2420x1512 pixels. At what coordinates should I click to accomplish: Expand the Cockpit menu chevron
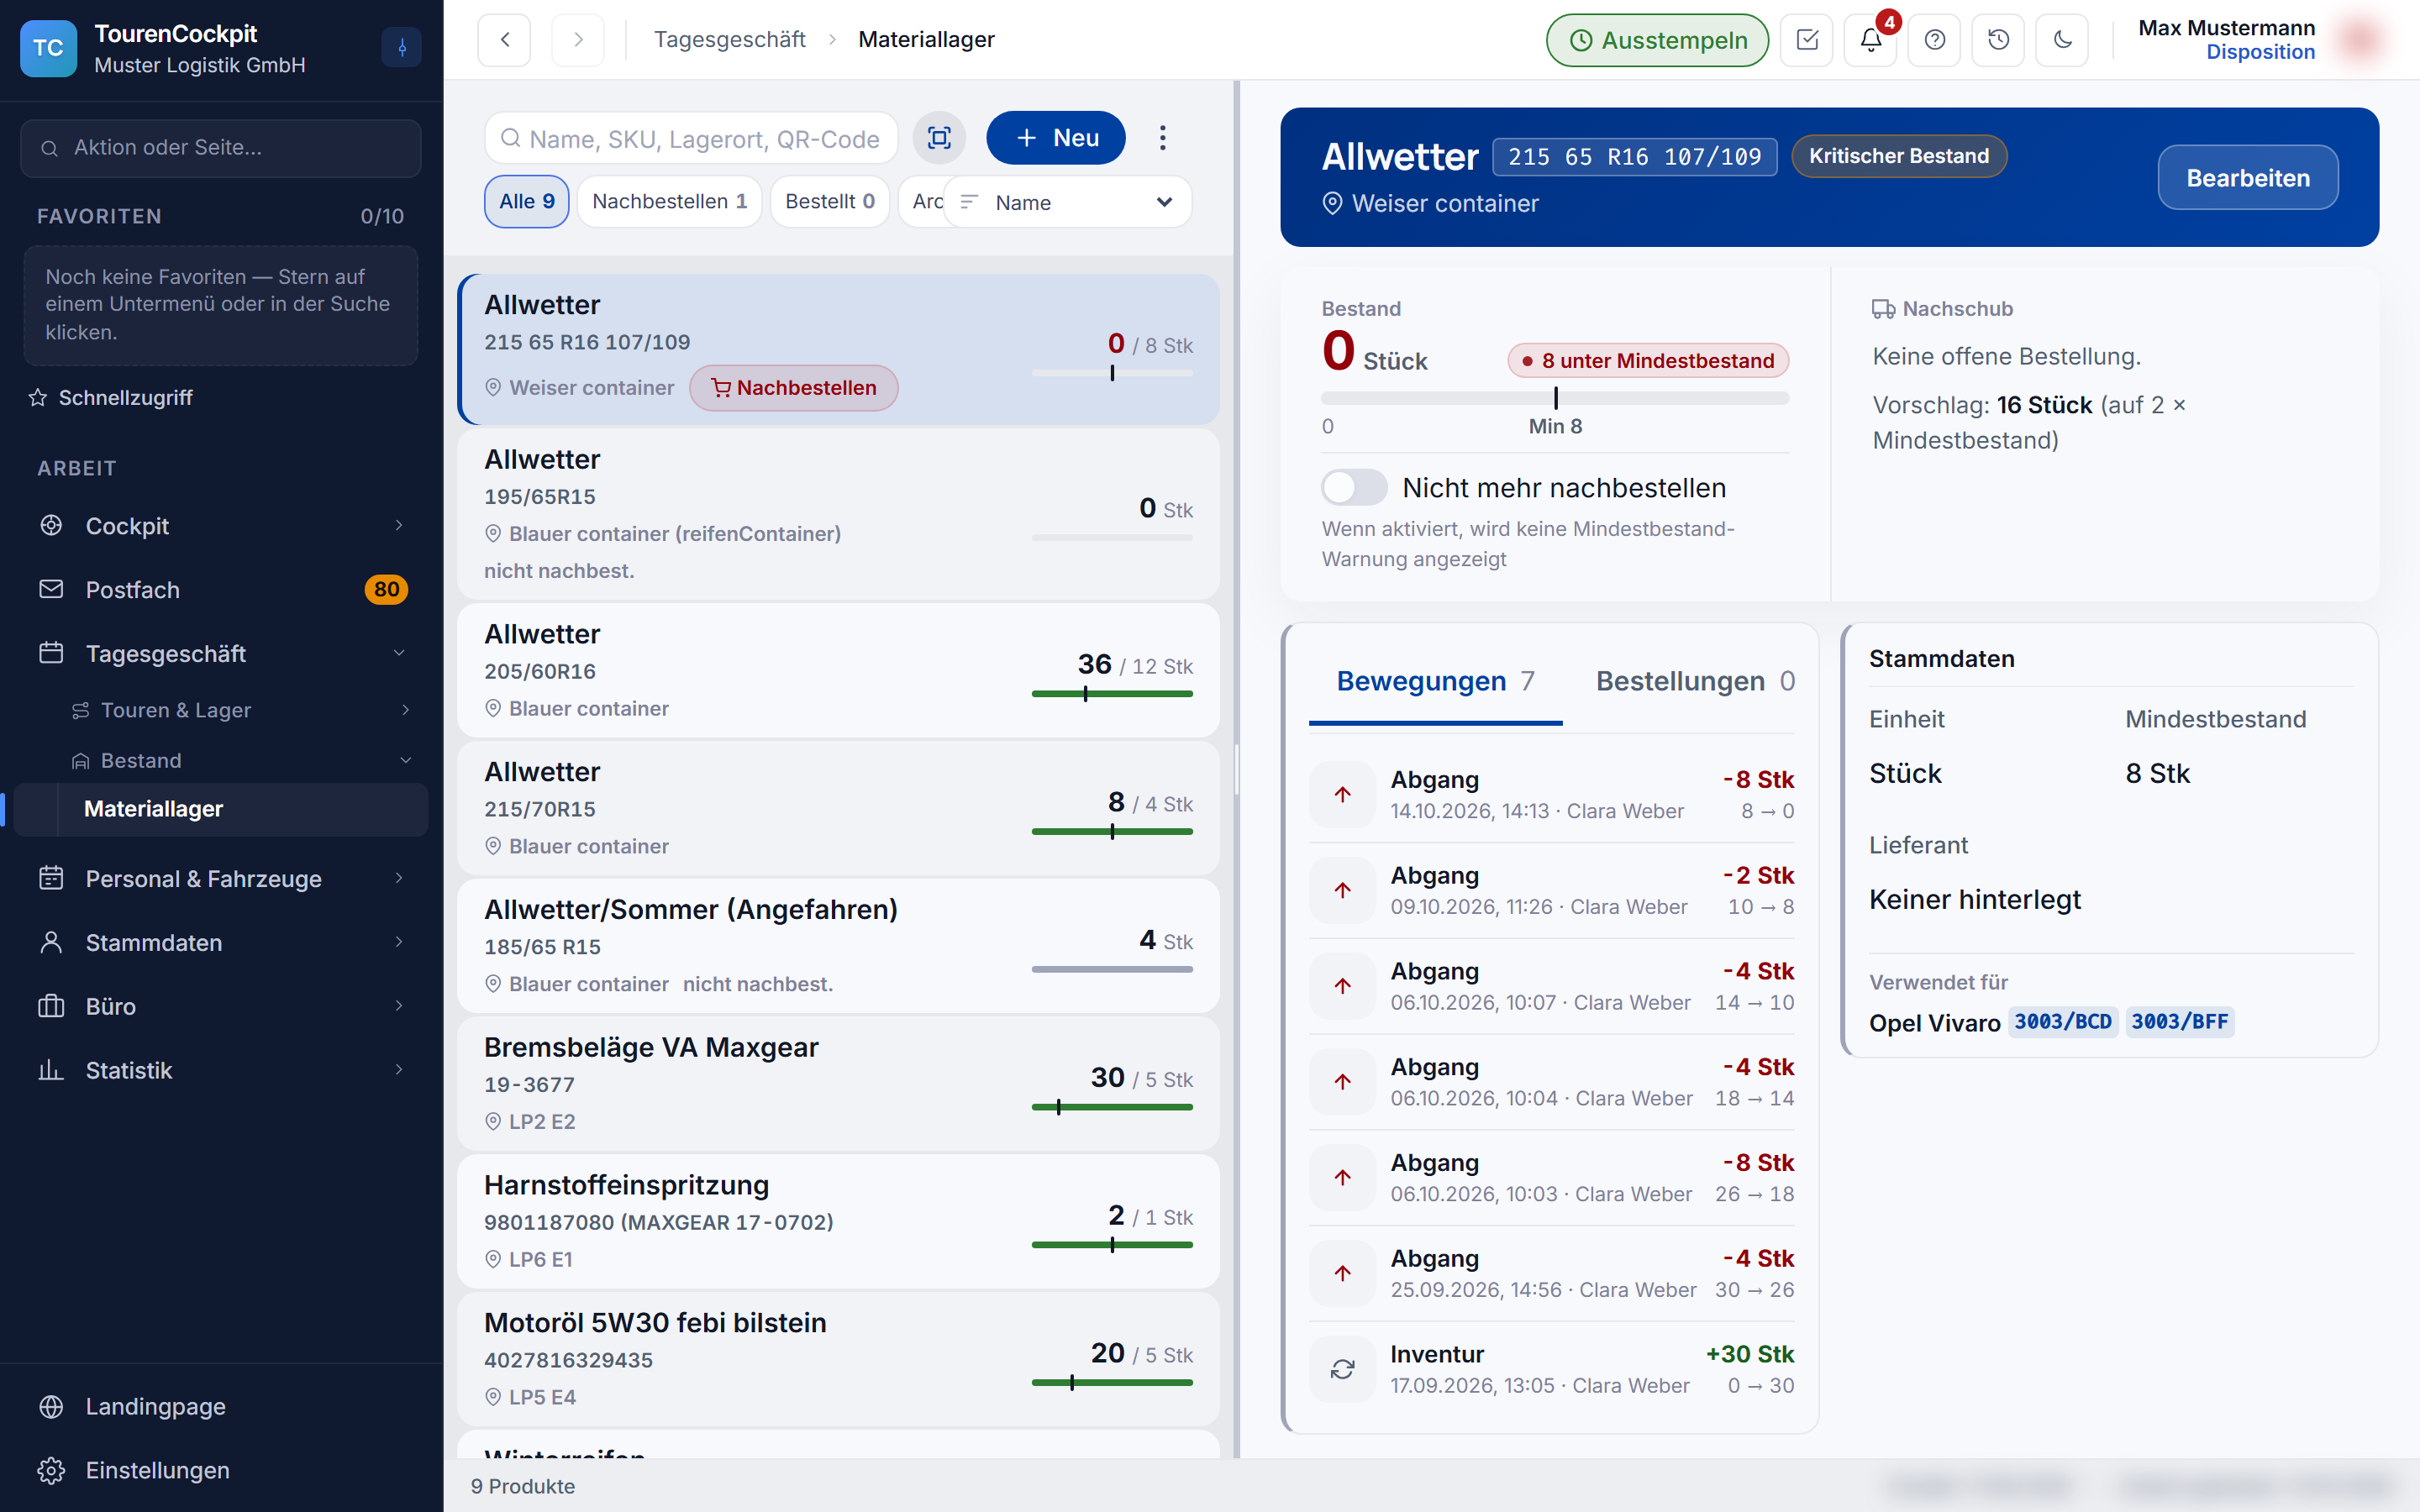399,526
